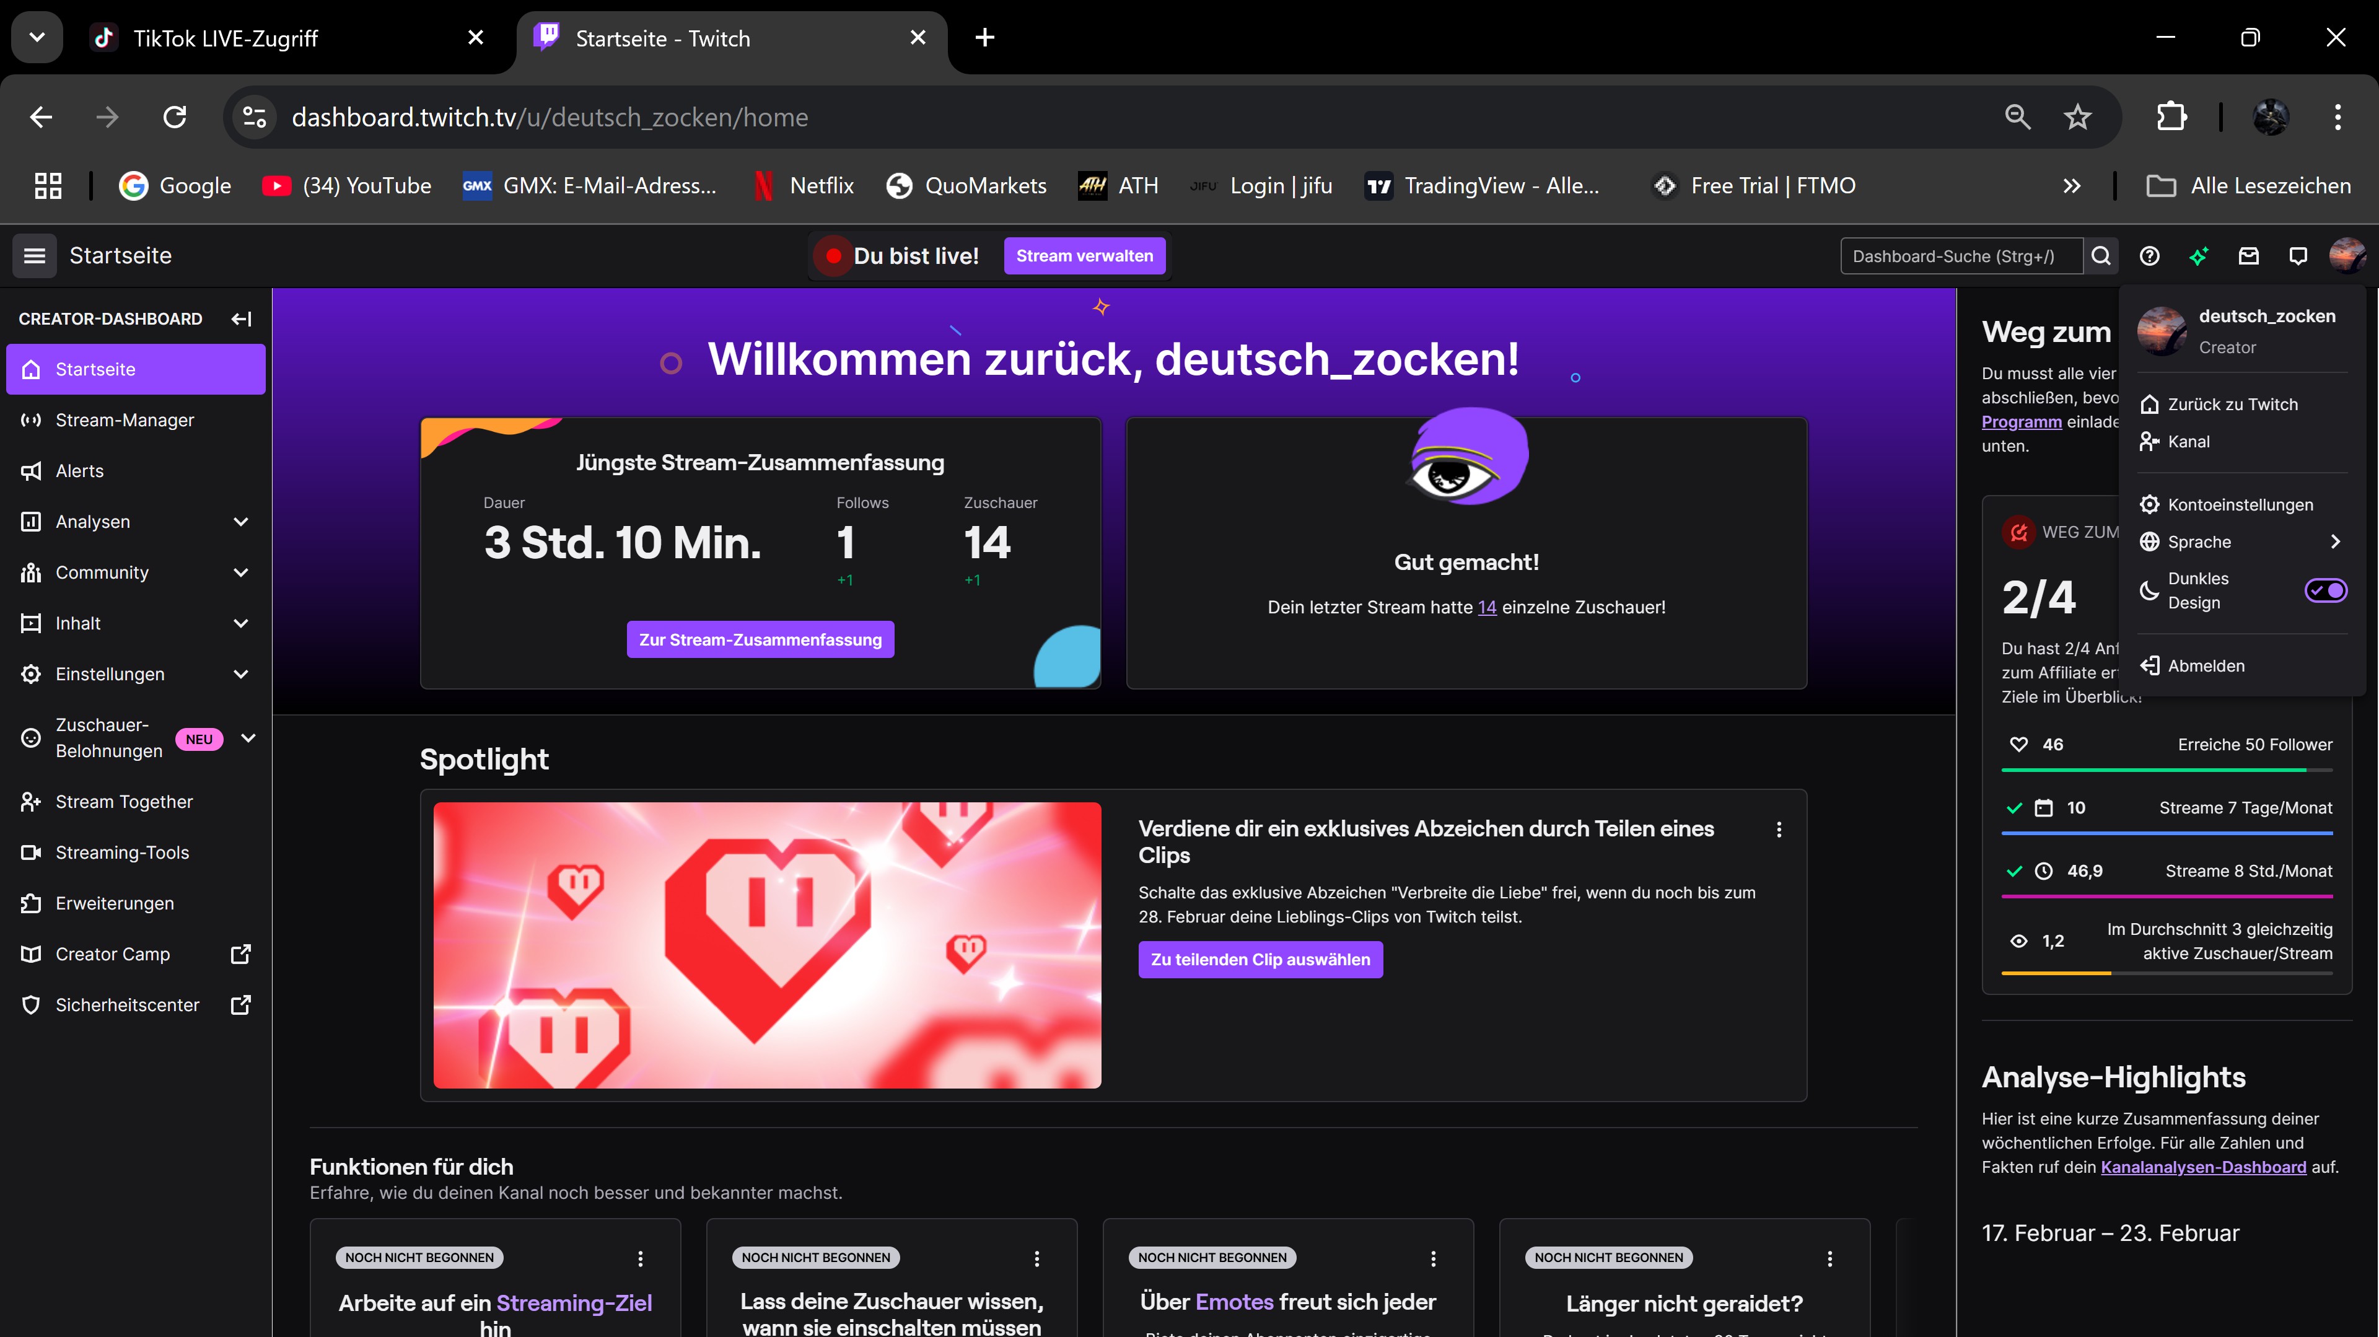Click the site info toggle in address bar
The height and width of the screenshot is (1337, 2379).
click(254, 117)
